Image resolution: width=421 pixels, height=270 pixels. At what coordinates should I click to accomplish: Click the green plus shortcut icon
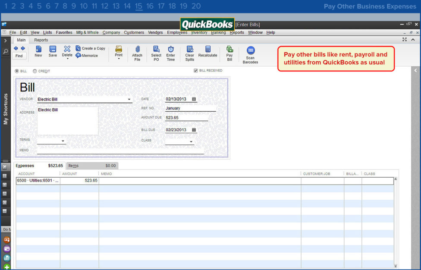click(x=7, y=267)
